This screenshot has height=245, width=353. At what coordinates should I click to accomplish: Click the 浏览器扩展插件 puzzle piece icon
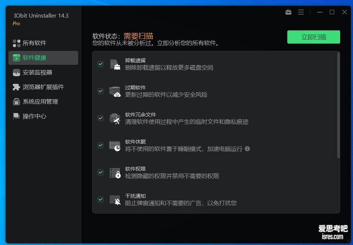pyautogui.click(x=17, y=87)
